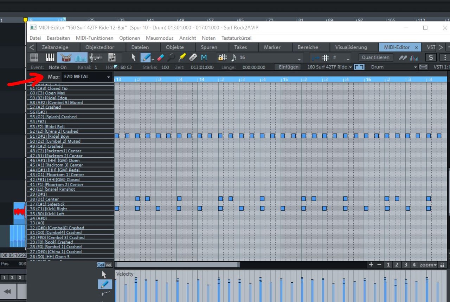Close the MIDI-Editor tab
This screenshot has width=450, height=302.
[x=416, y=47]
